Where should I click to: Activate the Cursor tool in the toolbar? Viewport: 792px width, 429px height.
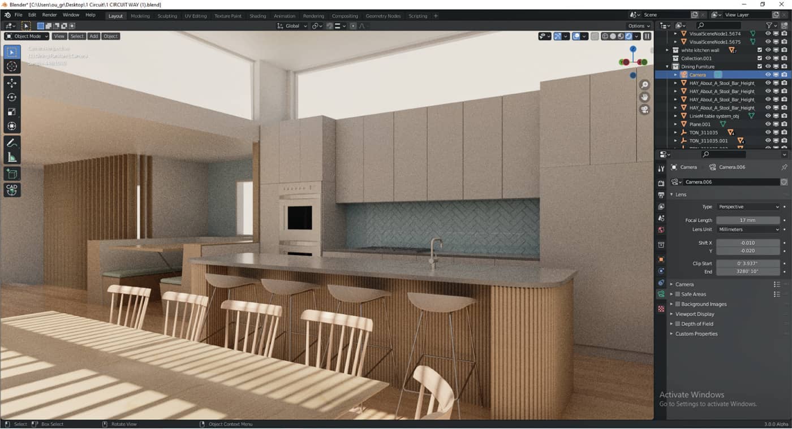[x=12, y=67]
